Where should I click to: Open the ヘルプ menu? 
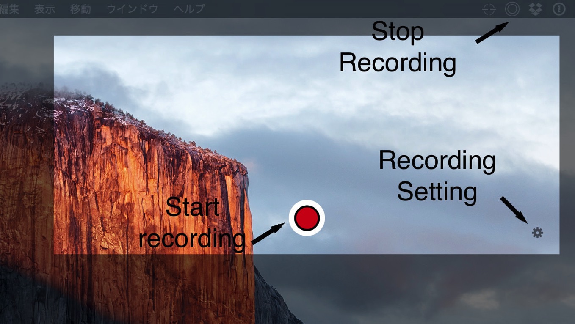pos(189,9)
